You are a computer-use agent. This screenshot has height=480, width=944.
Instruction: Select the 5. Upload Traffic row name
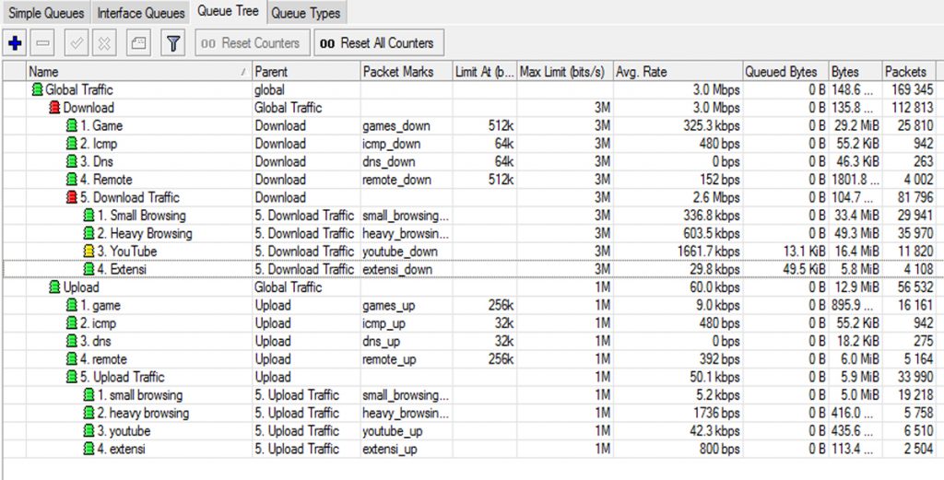coord(123,377)
